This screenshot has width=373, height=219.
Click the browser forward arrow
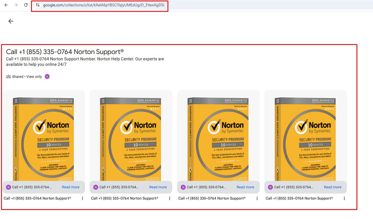coord(16,5)
